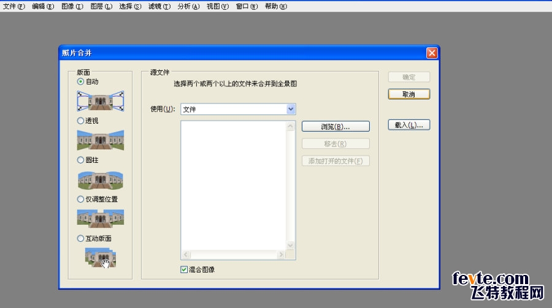Screen dimensions: 552x308
Task: Click the 圆柱 layout preview thumbnail
Action: click(x=101, y=180)
